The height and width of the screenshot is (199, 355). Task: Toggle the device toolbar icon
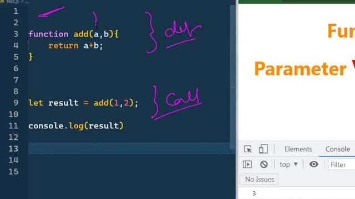(263, 149)
